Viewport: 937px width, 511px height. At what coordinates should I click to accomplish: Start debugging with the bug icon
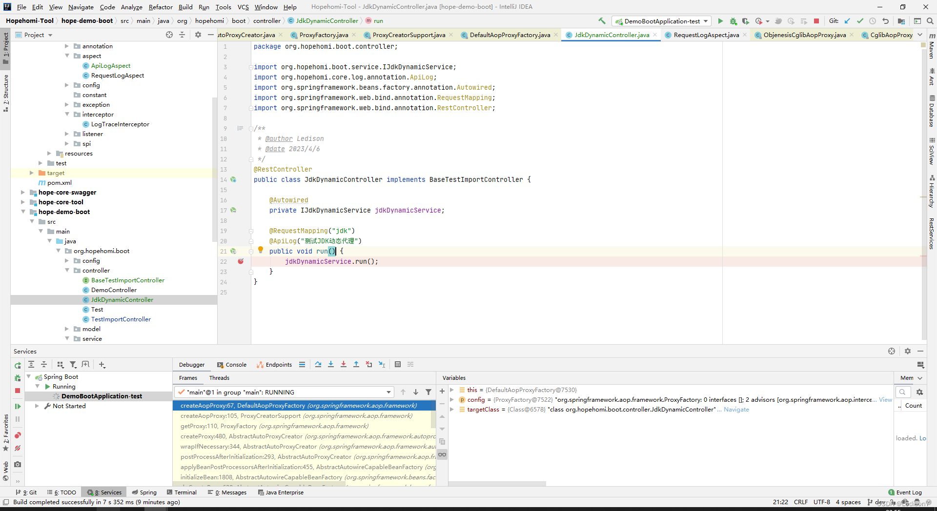[x=733, y=21]
